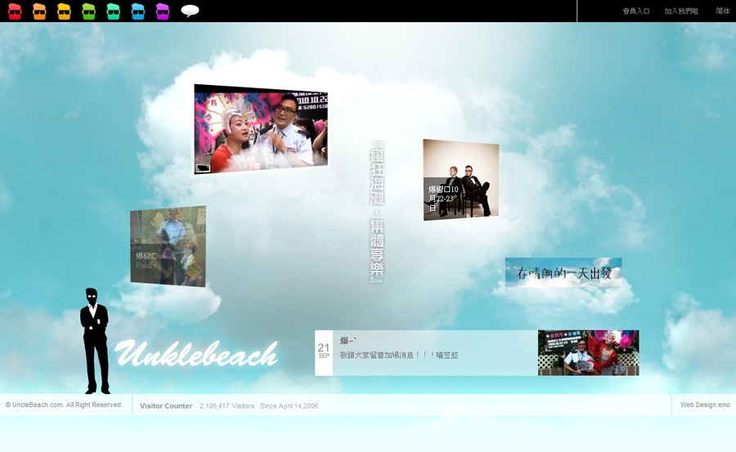This screenshot has width=736, height=452.
Task: Click the 2,106,417 Visitors count
Action: [227, 406]
